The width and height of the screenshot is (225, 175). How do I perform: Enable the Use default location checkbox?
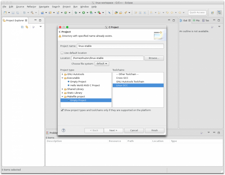pyautogui.click(x=62, y=53)
